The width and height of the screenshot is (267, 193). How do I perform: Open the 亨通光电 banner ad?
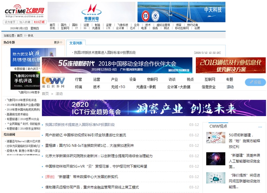[91, 12]
